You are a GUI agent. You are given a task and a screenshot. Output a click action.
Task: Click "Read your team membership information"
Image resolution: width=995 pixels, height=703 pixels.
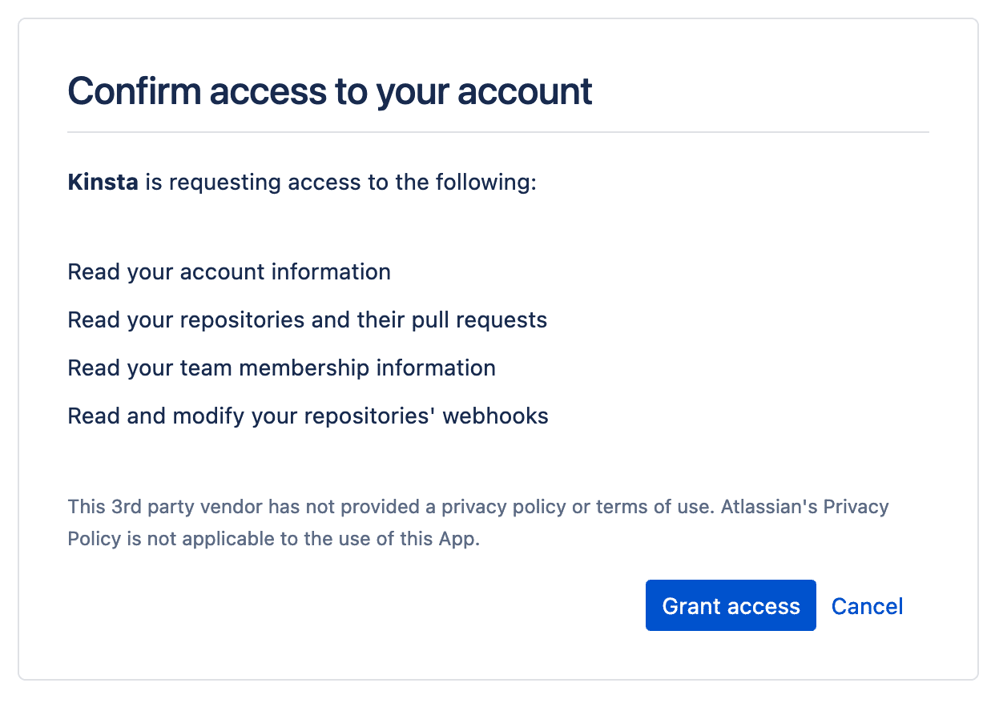tap(281, 368)
